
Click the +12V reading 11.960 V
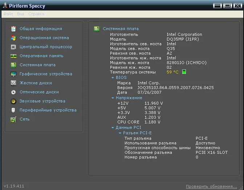[154, 103]
